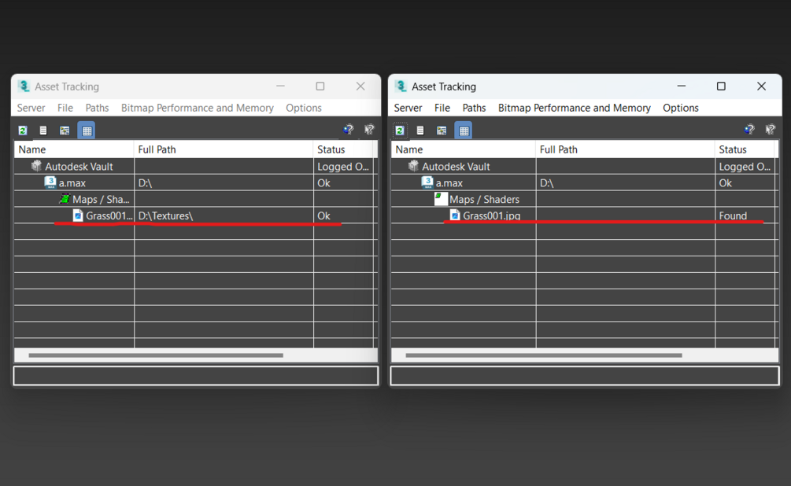Sort by Name column header in right window
This screenshot has height=486, width=791.
pyautogui.click(x=463, y=149)
